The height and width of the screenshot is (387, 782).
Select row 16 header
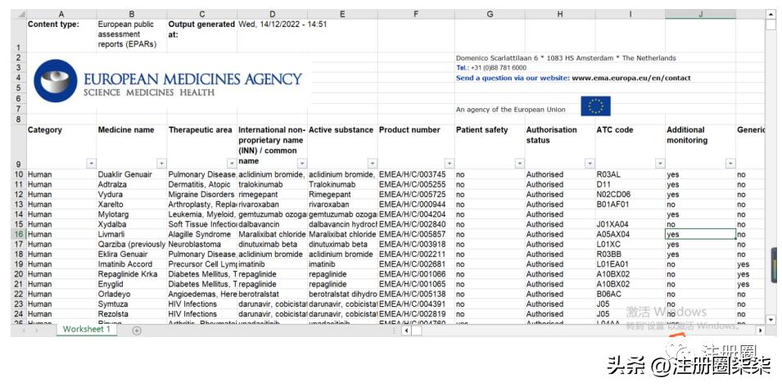(x=19, y=234)
